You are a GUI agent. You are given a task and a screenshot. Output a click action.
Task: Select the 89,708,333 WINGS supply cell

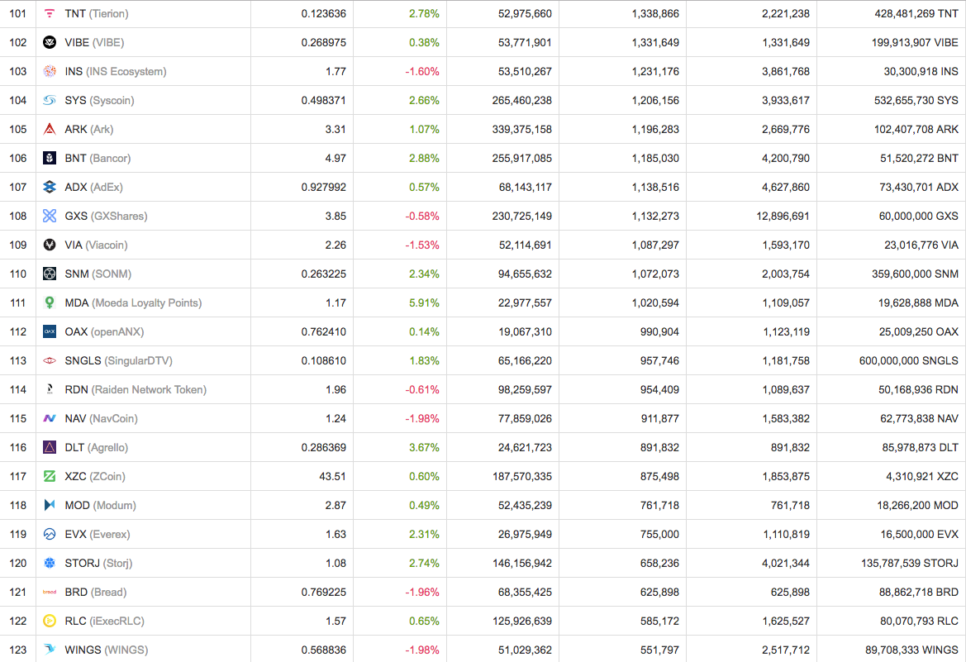click(911, 650)
